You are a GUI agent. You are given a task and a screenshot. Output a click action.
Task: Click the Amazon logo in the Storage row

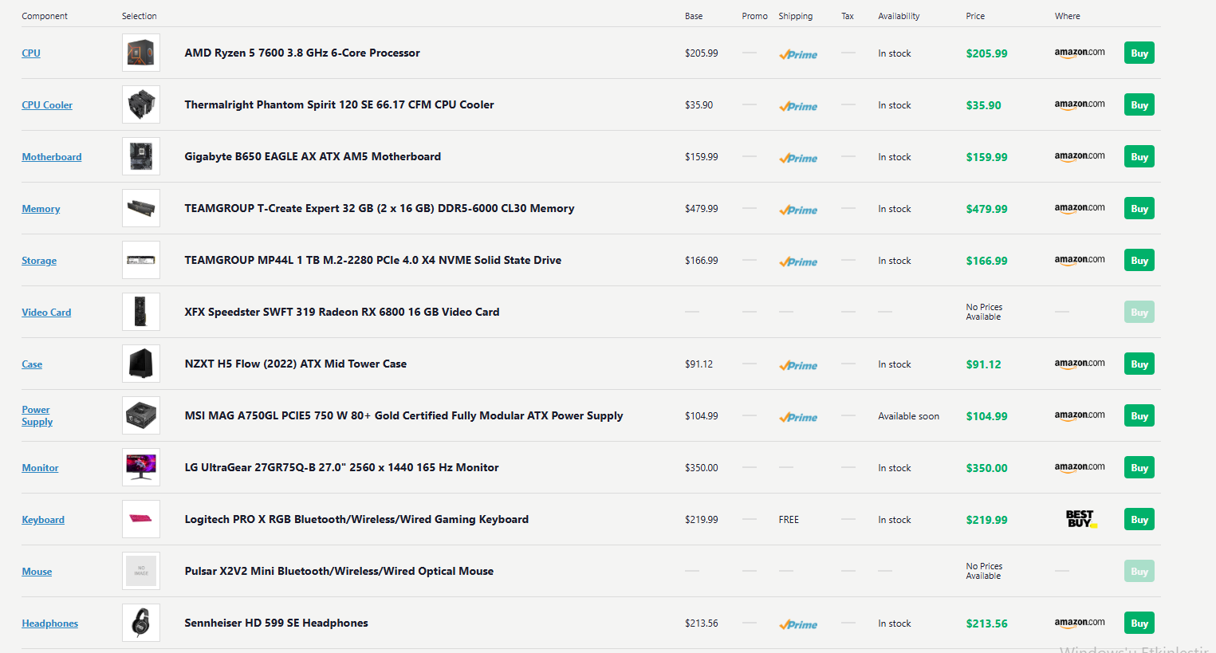click(x=1080, y=260)
